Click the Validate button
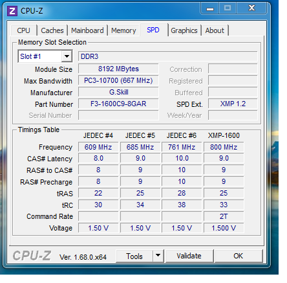 [189, 256]
